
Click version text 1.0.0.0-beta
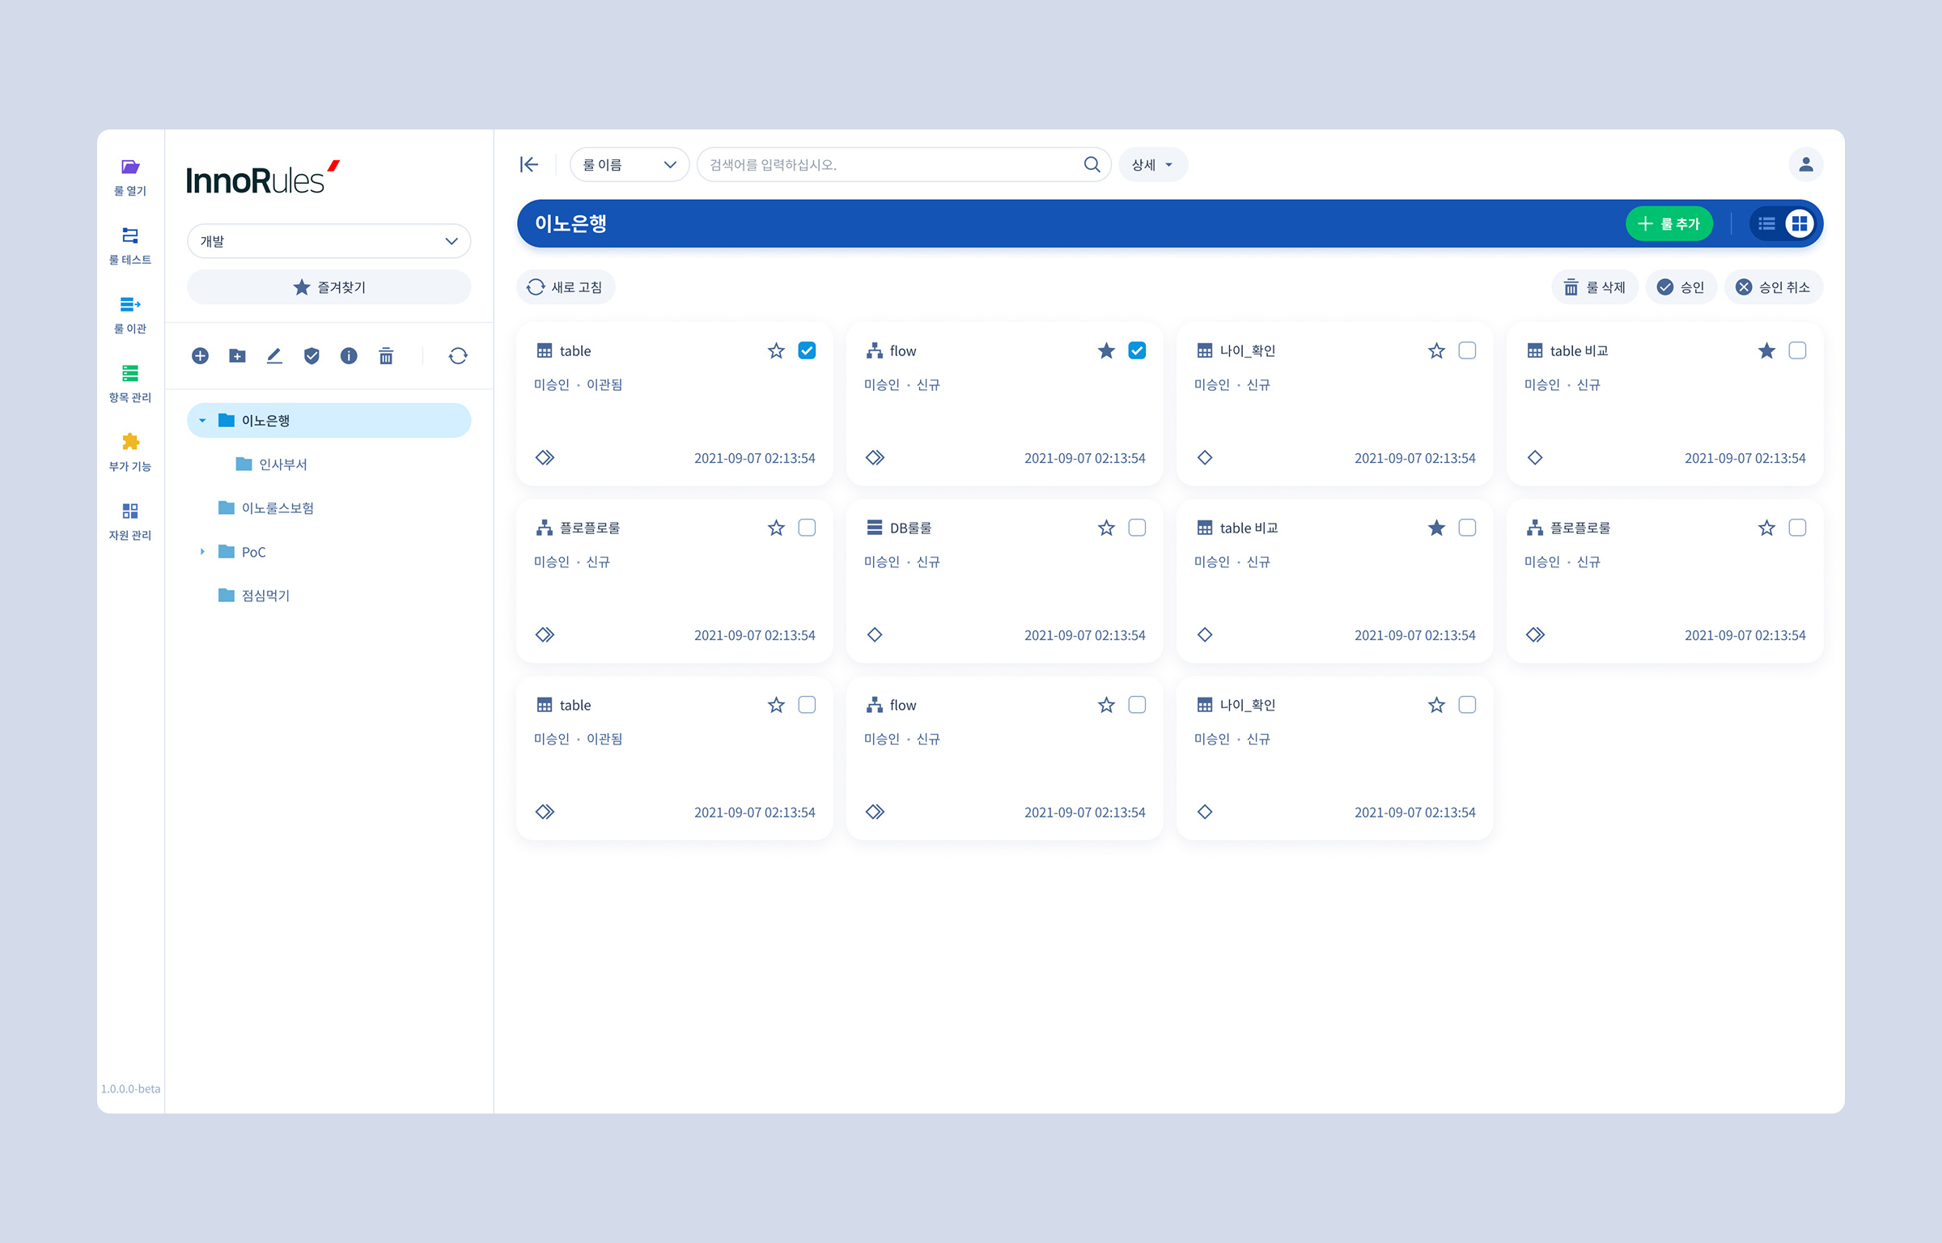pos(130,1088)
